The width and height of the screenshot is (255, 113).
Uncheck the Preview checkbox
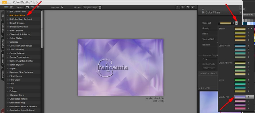[x=62, y=7]
